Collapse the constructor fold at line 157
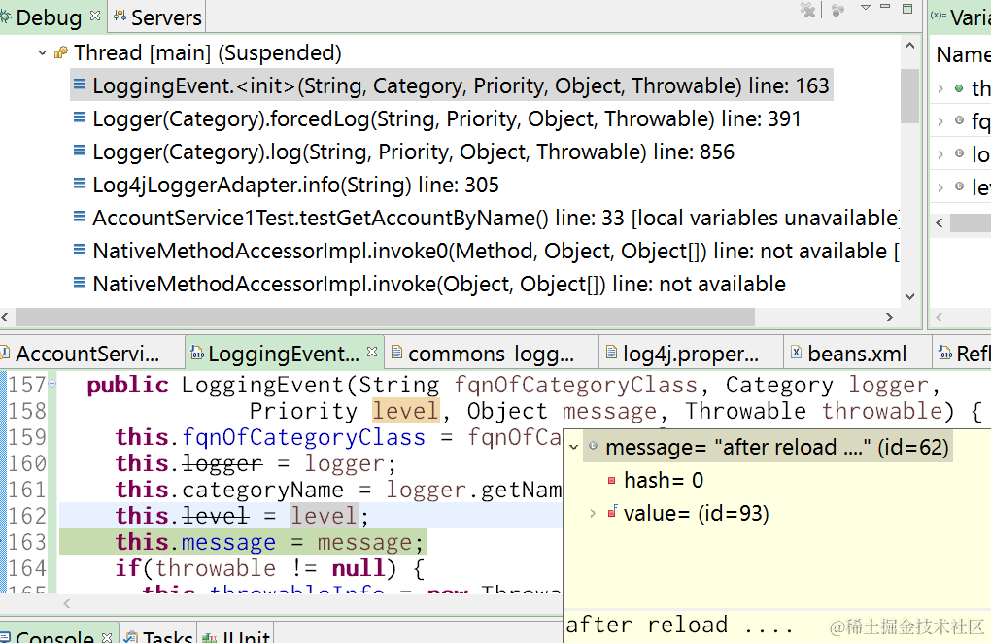 51,383
